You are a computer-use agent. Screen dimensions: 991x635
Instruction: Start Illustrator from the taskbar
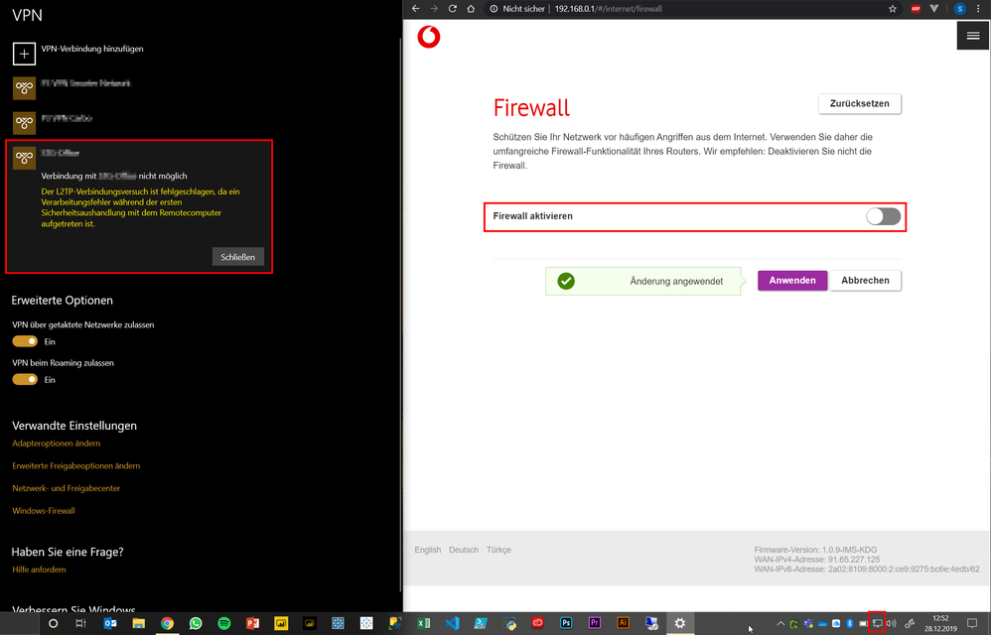tap(623, 623)
